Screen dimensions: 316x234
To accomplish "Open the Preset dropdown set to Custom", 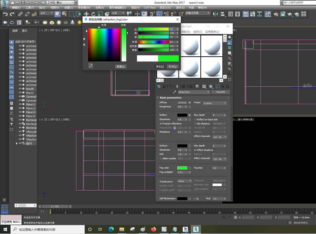I will (x=215, y=103).
